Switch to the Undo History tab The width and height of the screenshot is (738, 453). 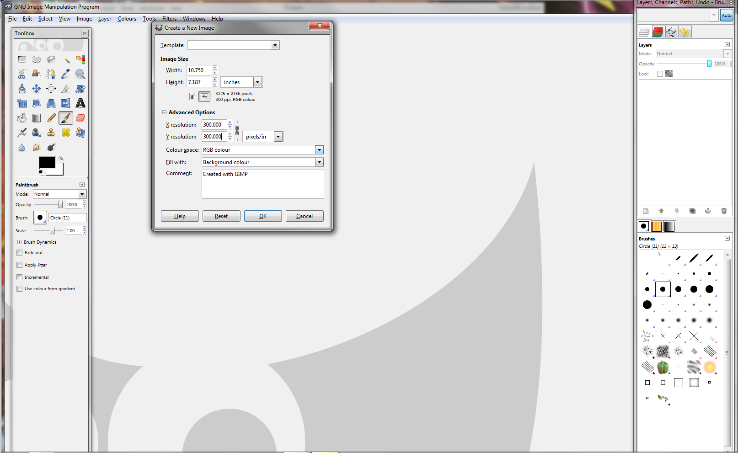pyautogui.click(x=685, y=32)
